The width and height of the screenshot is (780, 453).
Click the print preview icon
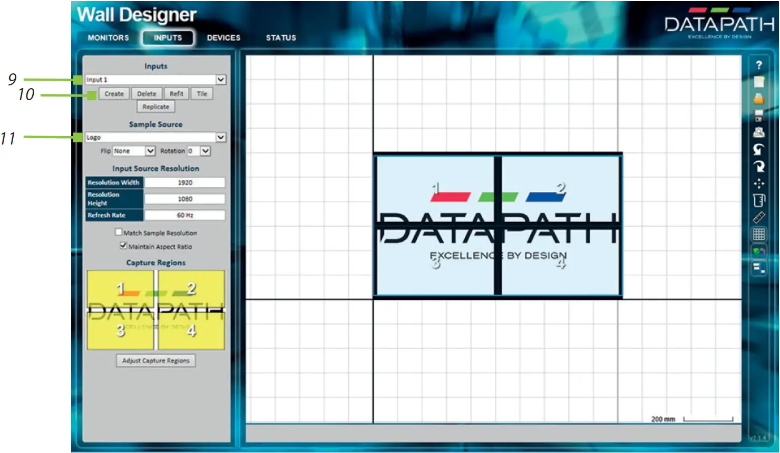coord(759,132)
